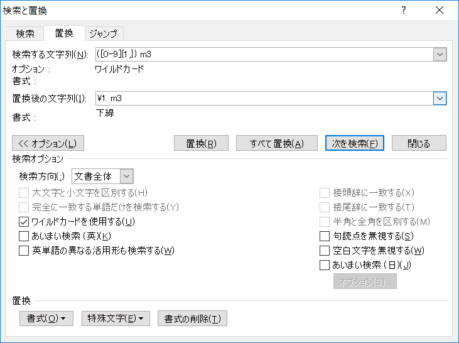The height and width of the screenshot is (343, 459).
Task: Expand the 置換後の文字列 dropdown arrow
Action: point(440,99)
